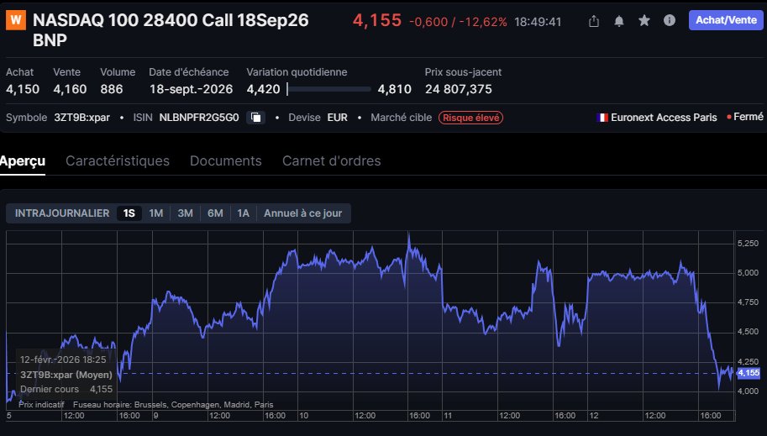
Task: Click the underlying price 24 807,375
Action: tap(459, 89)
